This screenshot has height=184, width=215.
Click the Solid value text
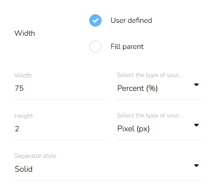click(24, 169)
